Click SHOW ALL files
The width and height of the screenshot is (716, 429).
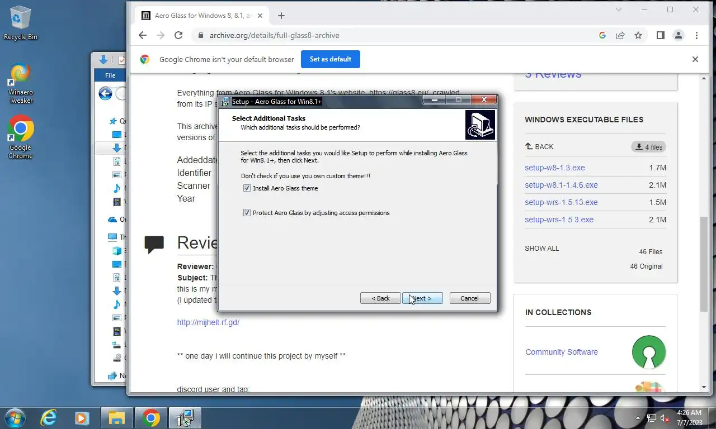[x=541, y=249]
